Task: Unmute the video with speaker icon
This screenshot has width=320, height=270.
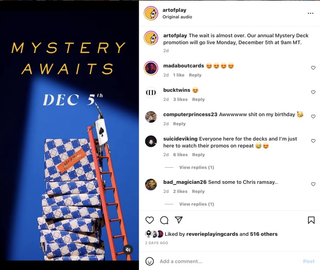Action: pos(128,250)
